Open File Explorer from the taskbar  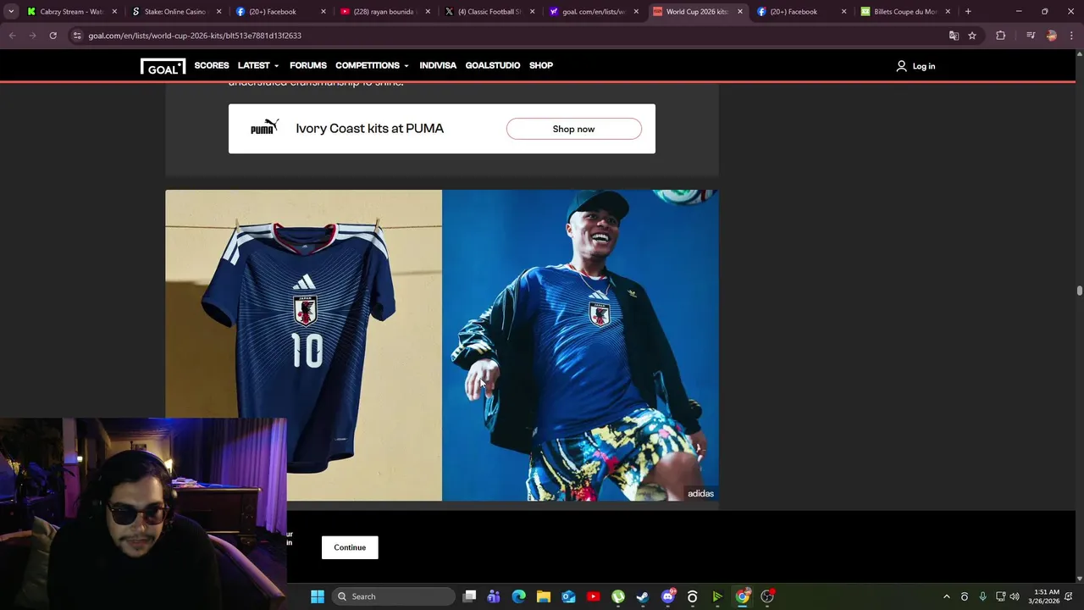click(x=544, y=596)
